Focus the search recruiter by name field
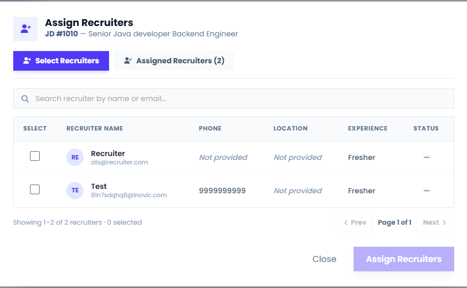Screen dimensions: 467x288 coord(234,99)
